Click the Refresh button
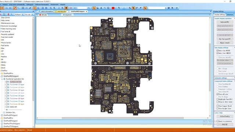The height and width of the screenshot is (132, 235). click(x=225, y=22)
